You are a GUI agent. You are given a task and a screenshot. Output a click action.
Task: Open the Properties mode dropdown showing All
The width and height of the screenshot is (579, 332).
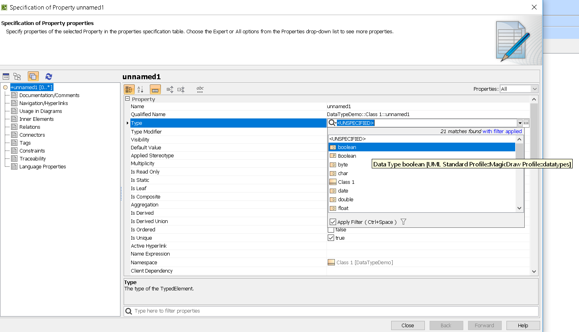[518, 89]
